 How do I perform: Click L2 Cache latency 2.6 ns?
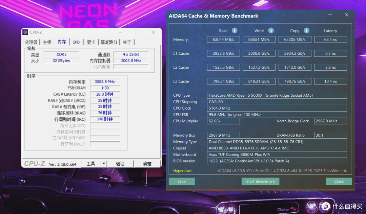click(330, 67)
